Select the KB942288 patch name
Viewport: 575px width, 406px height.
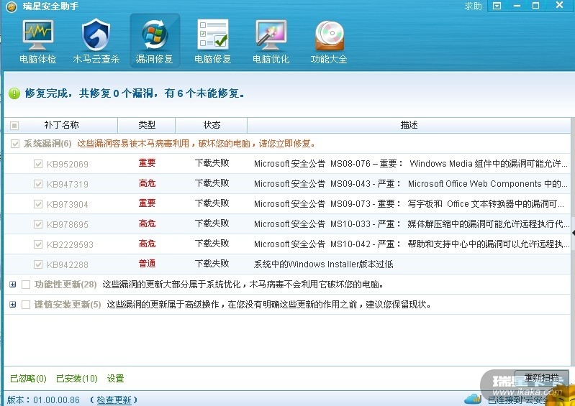pos(68,264)
